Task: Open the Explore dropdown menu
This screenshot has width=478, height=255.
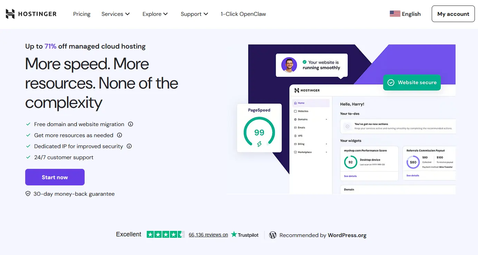Action: pos(155,14)
